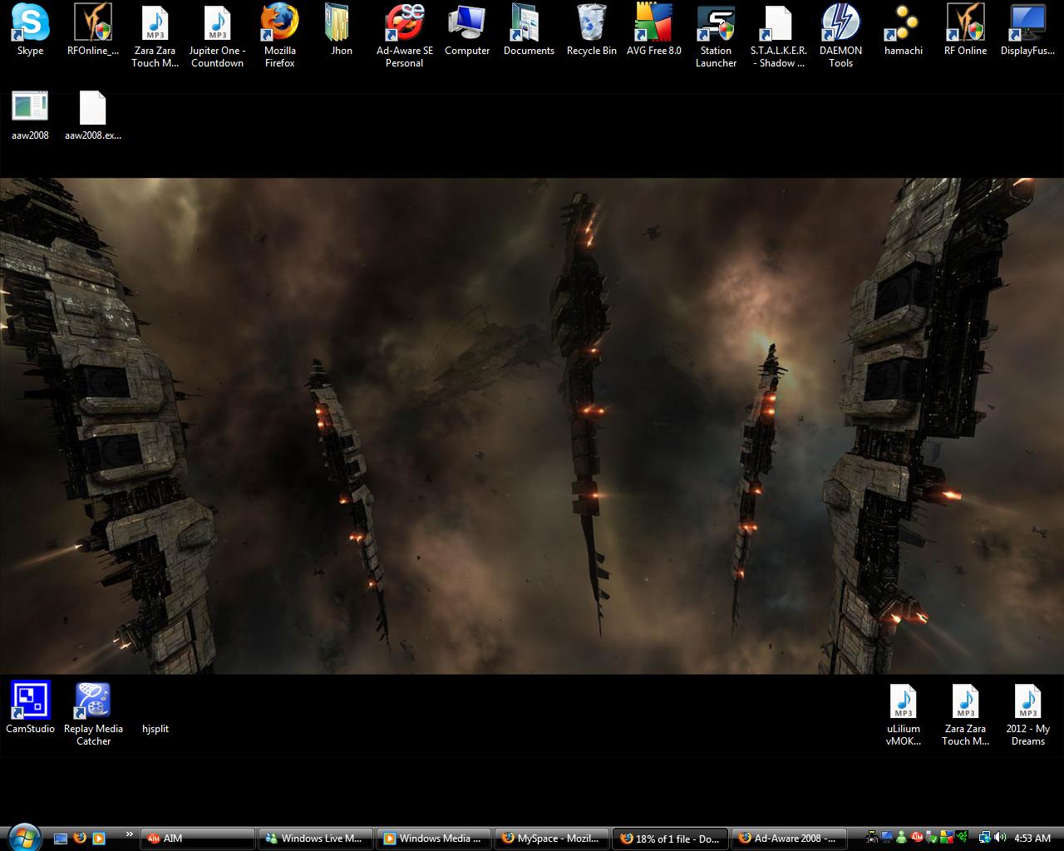This screenshot has height=851, width=1064.
Task: Select the Jhon folder icon
Action: pyautogui.click(x=342, y=31)
